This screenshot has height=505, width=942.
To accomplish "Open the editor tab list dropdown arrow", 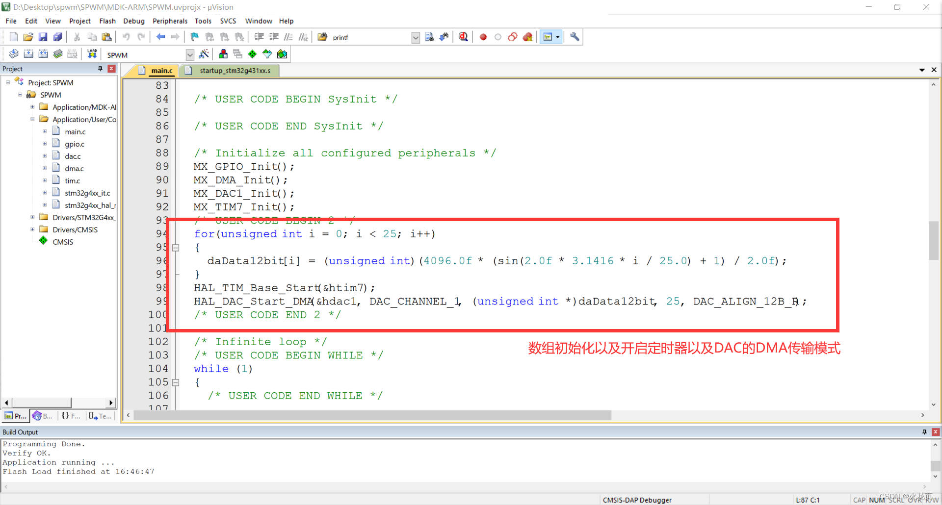I will [922, 70].
